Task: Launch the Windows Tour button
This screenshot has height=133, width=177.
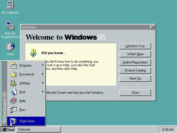Action: pos(135,46)
